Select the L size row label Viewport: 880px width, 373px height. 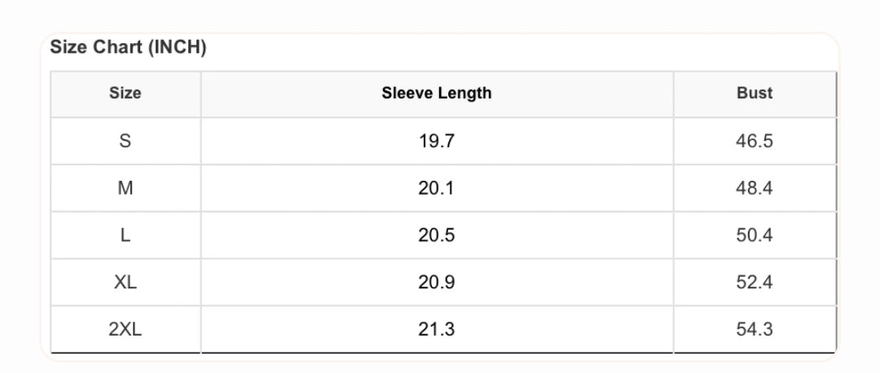click(x=125, y=235)
